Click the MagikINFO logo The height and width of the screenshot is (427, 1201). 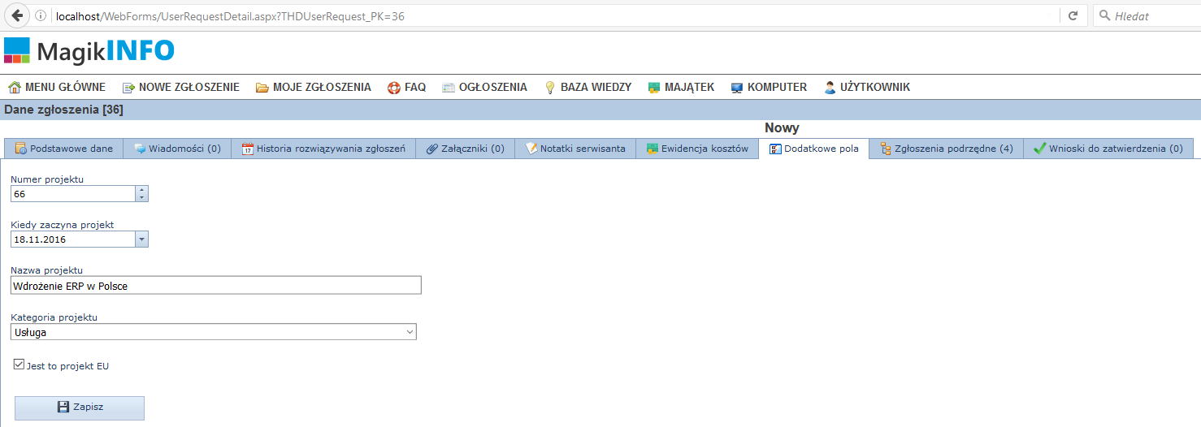(x=89, y=51)
